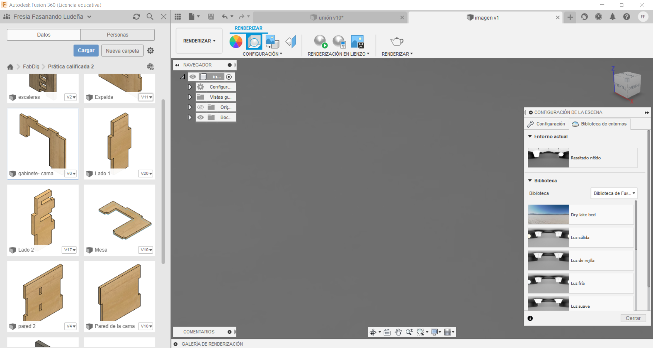Select the Zoom plus-minus magnifier tool
This screenshot has height=348, width=653.
409,332
